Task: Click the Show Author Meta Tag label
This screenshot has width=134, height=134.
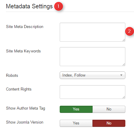Action: pyautogui.click(x=25, y=108)
